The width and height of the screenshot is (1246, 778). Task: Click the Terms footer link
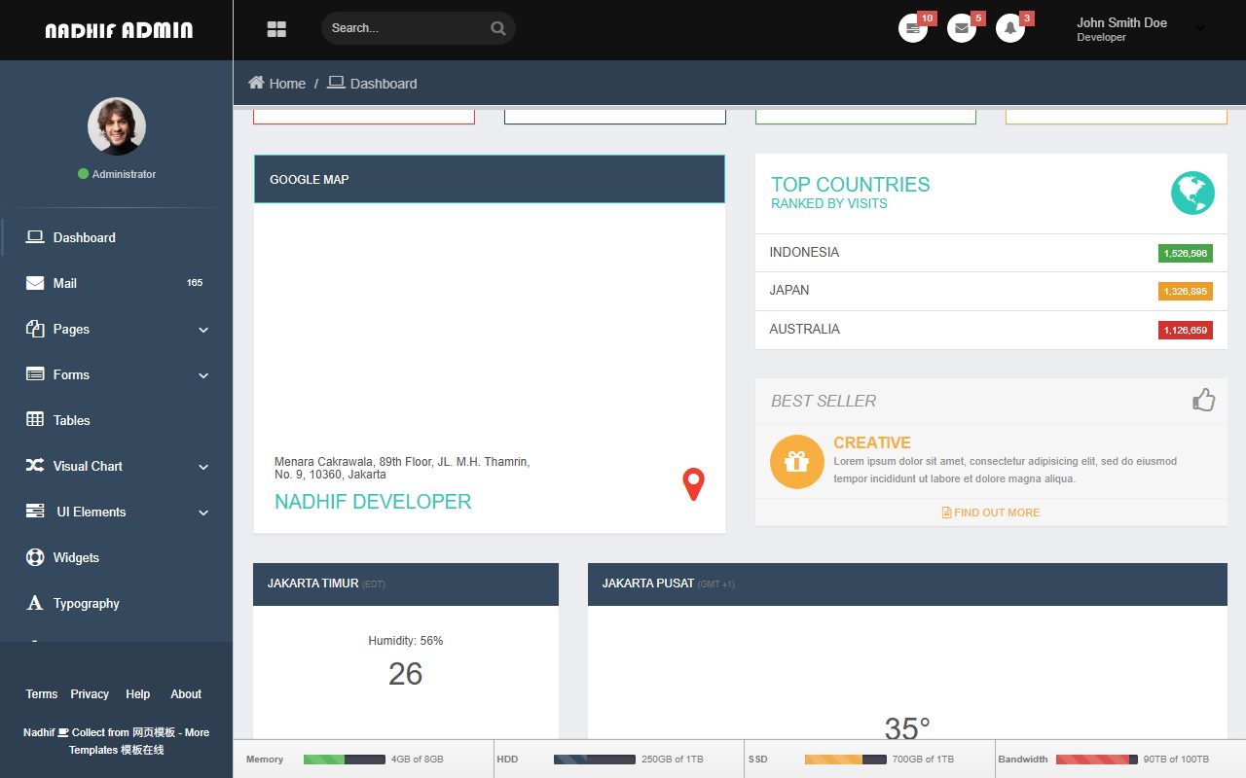pyautogui.click(x=42, y=694)
